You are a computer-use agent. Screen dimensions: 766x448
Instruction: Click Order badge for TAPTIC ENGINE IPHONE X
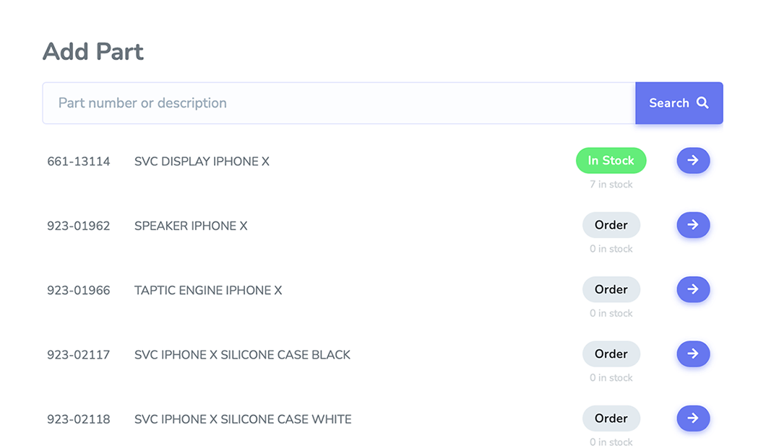tap(611, 289)
